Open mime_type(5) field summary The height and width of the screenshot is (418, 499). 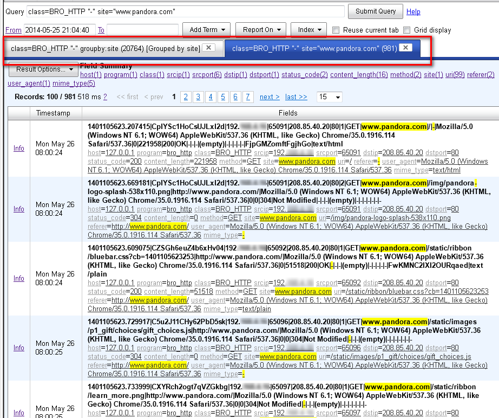[74, 83]
